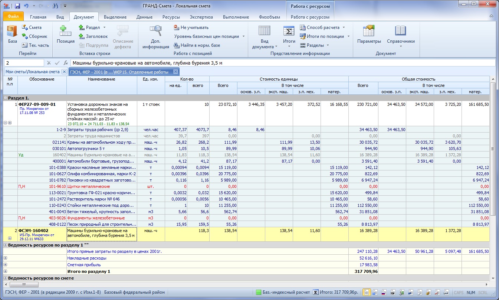Click the formula bar cancel X icon

49,63
